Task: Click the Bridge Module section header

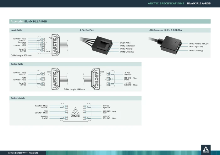Action: pos(18,98)
